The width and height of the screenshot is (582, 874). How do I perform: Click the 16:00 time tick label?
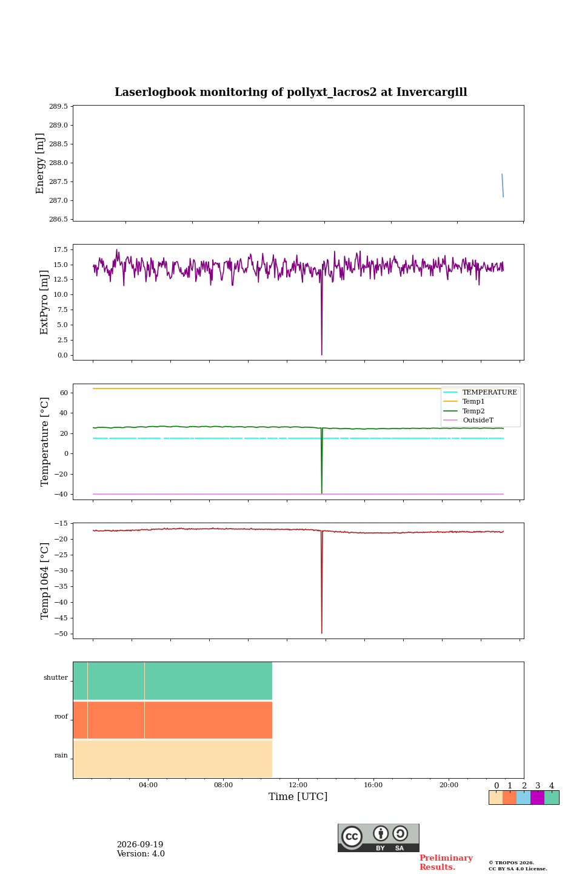coord(373,785)
